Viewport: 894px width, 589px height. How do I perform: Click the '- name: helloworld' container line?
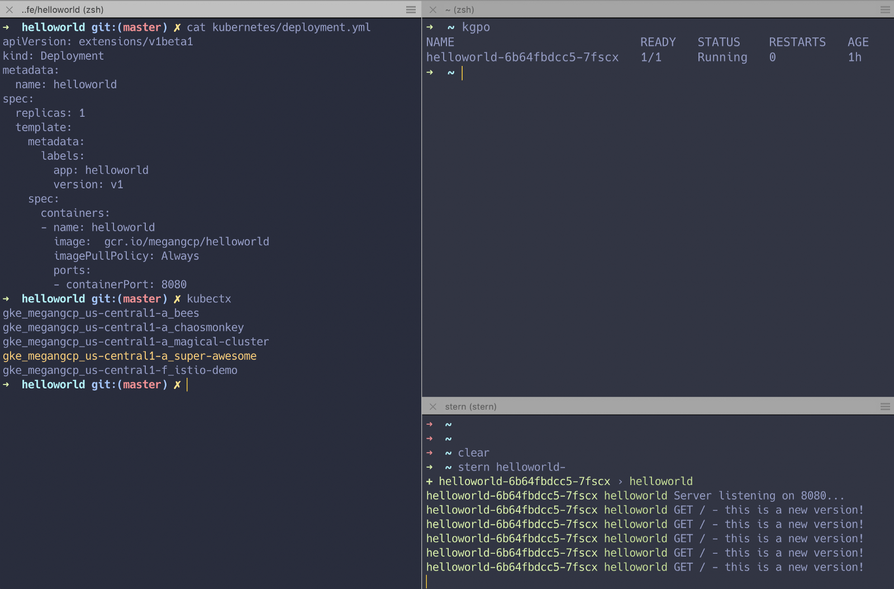[x=98, y=227]
